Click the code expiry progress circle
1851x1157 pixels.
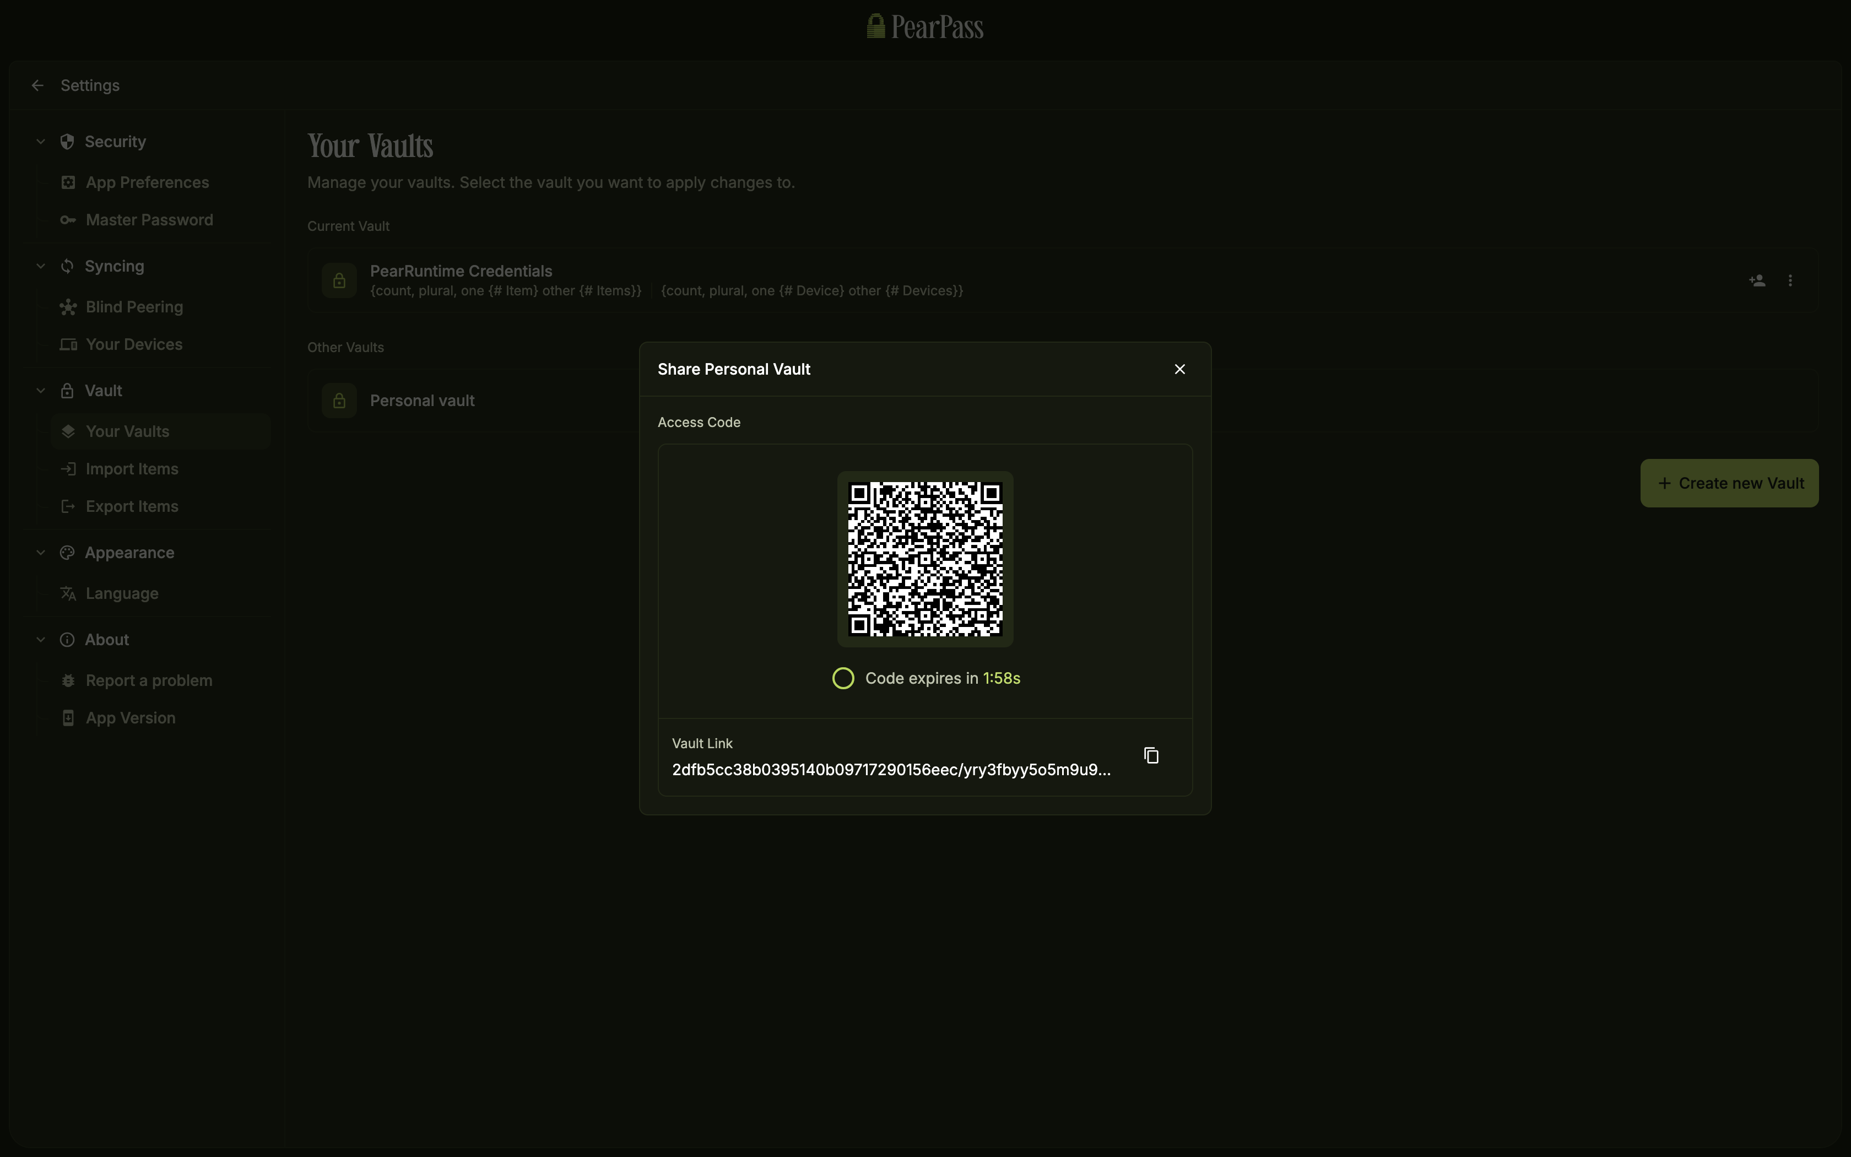[x=843, y=678]
